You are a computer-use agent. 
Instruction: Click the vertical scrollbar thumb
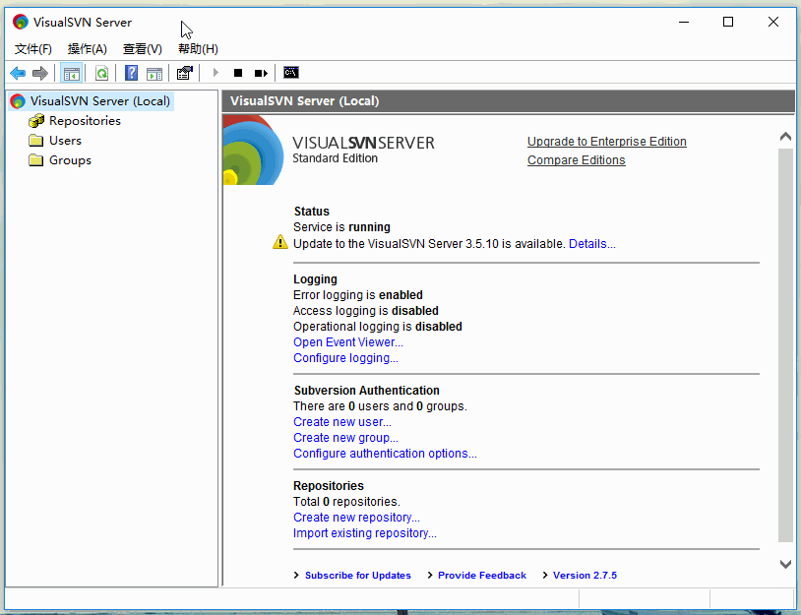pyautogui.click(x=785, y=345)
